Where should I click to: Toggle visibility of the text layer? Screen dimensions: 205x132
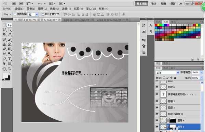point(157,94)
